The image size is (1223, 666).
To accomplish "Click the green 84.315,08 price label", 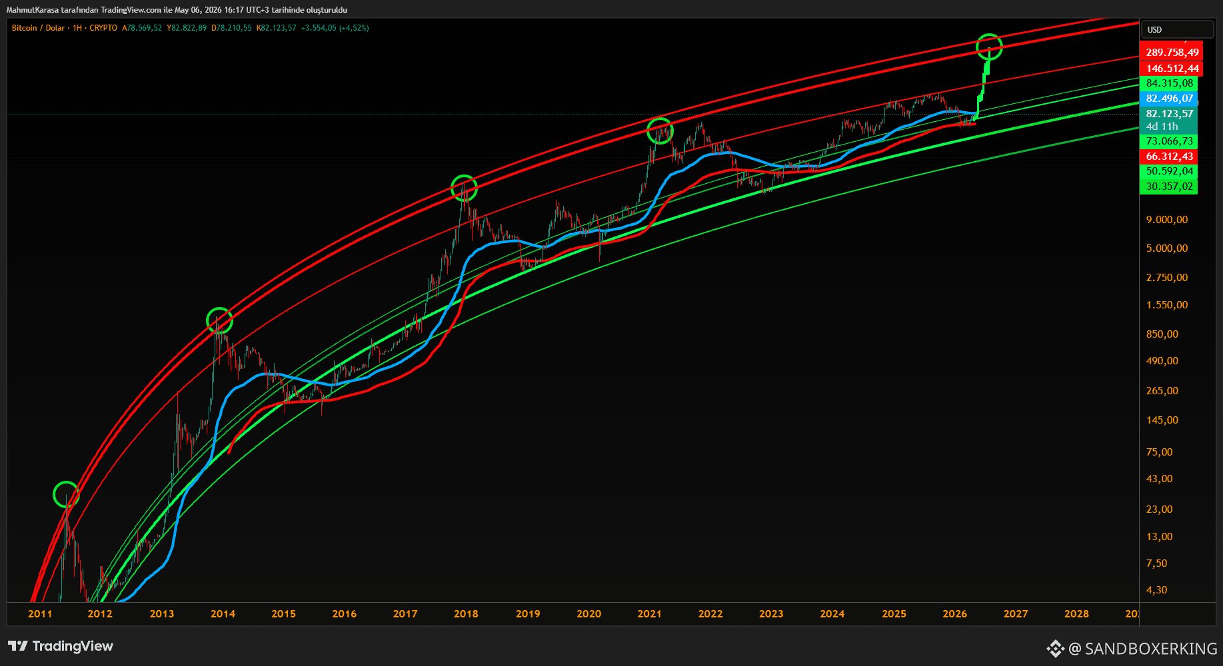I will click(1170, 83).
